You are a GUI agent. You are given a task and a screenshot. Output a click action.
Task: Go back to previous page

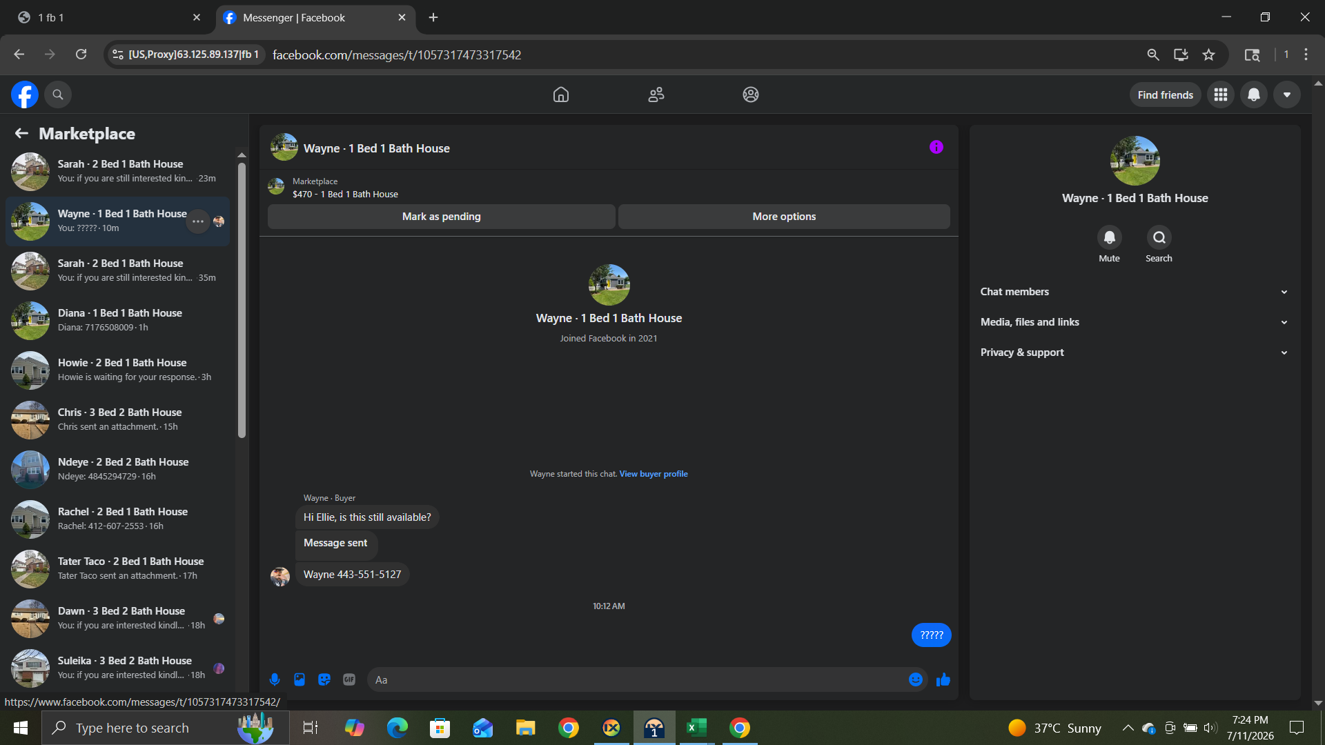19,54
